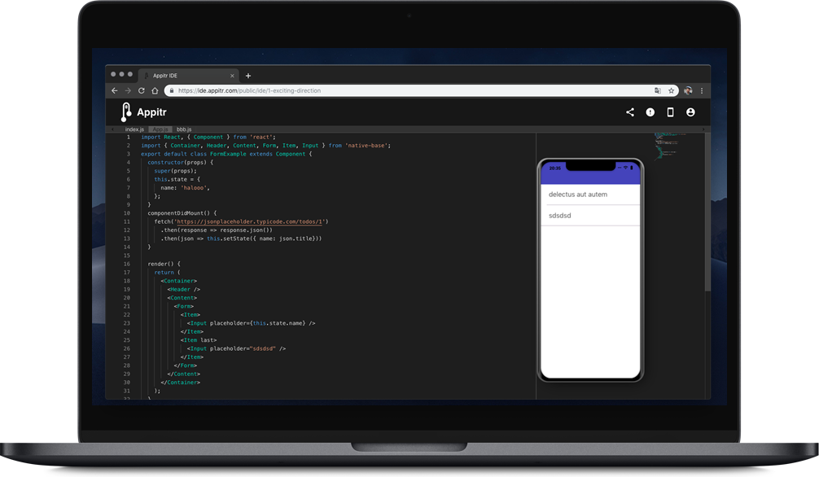The height and width of the screenshot is (477, 819).
Task: Click 'export default class FormExample' line
Action: [226, 154]
